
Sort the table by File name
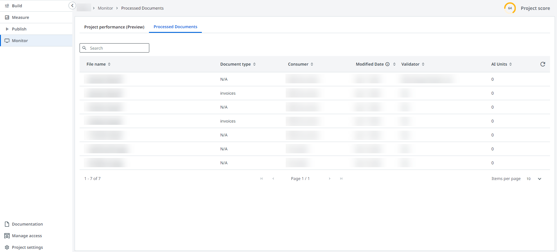tap(109, 64)
